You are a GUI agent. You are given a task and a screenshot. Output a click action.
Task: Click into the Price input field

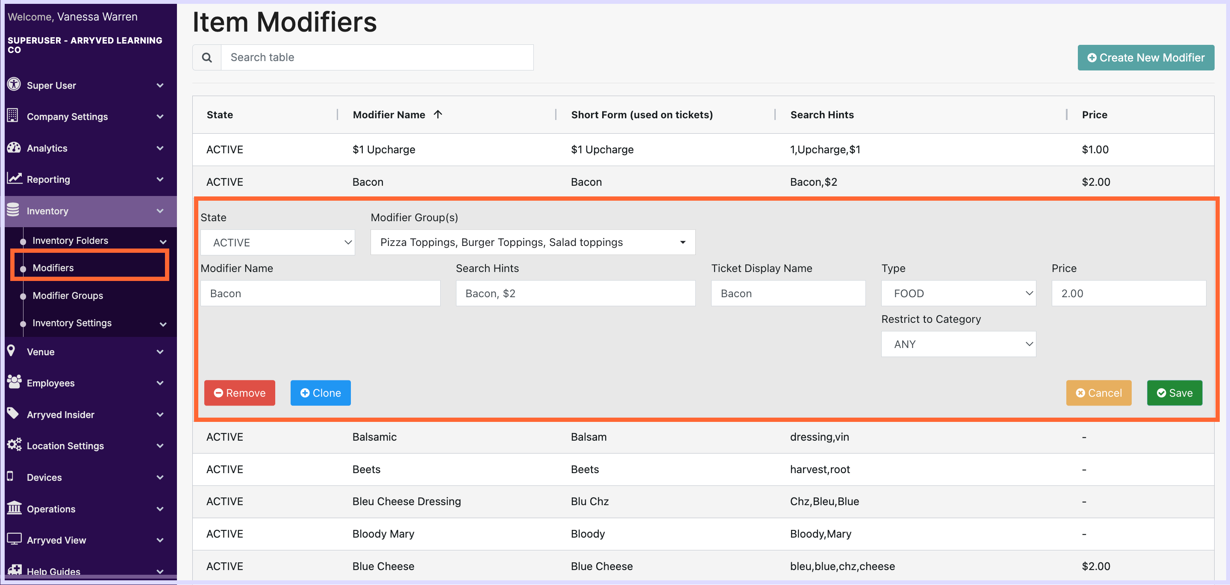1128,293
